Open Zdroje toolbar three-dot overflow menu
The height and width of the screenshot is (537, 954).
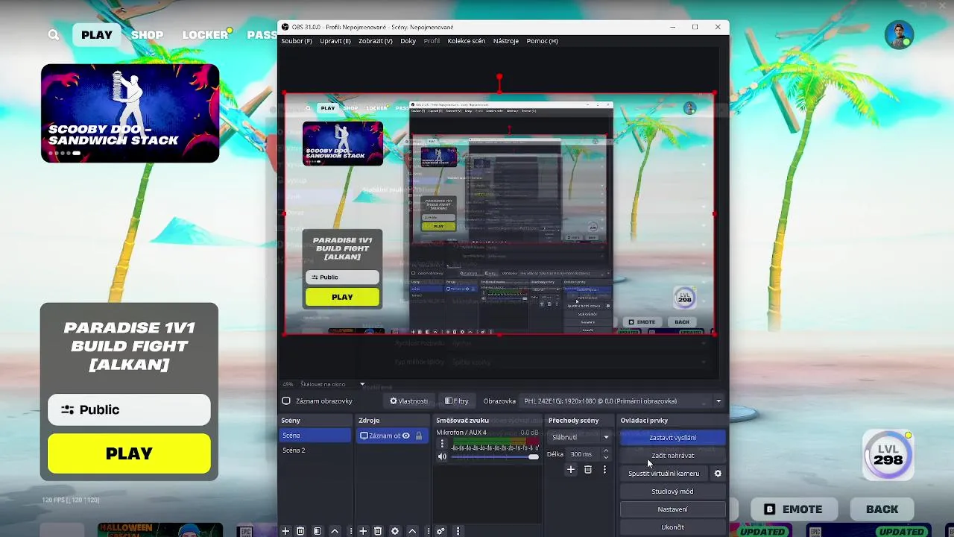point(428,531)
